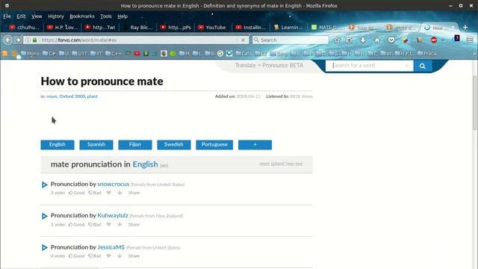Open the View menu
This screenshot has height=269, width=478.
[37, 16]
